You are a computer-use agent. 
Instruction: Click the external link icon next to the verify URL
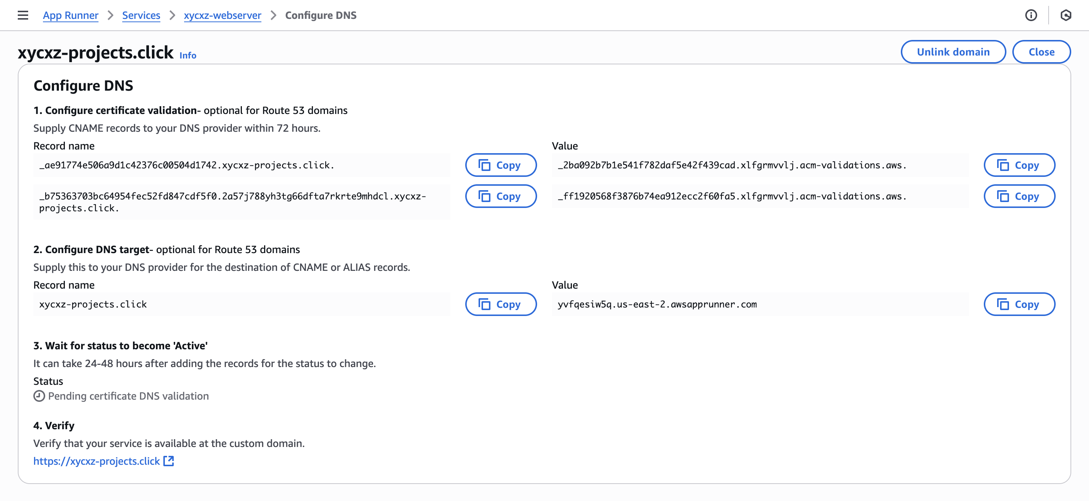pos(169,461)
